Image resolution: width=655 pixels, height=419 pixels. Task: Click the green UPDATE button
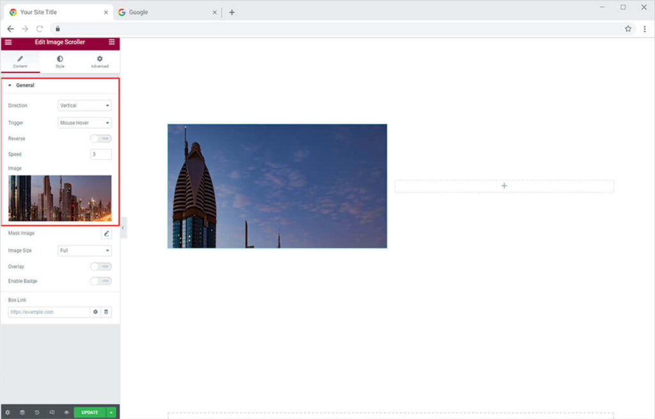pos(90,413)
